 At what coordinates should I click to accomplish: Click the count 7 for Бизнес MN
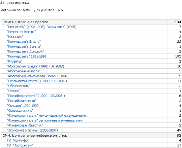[x=180, y=27]
